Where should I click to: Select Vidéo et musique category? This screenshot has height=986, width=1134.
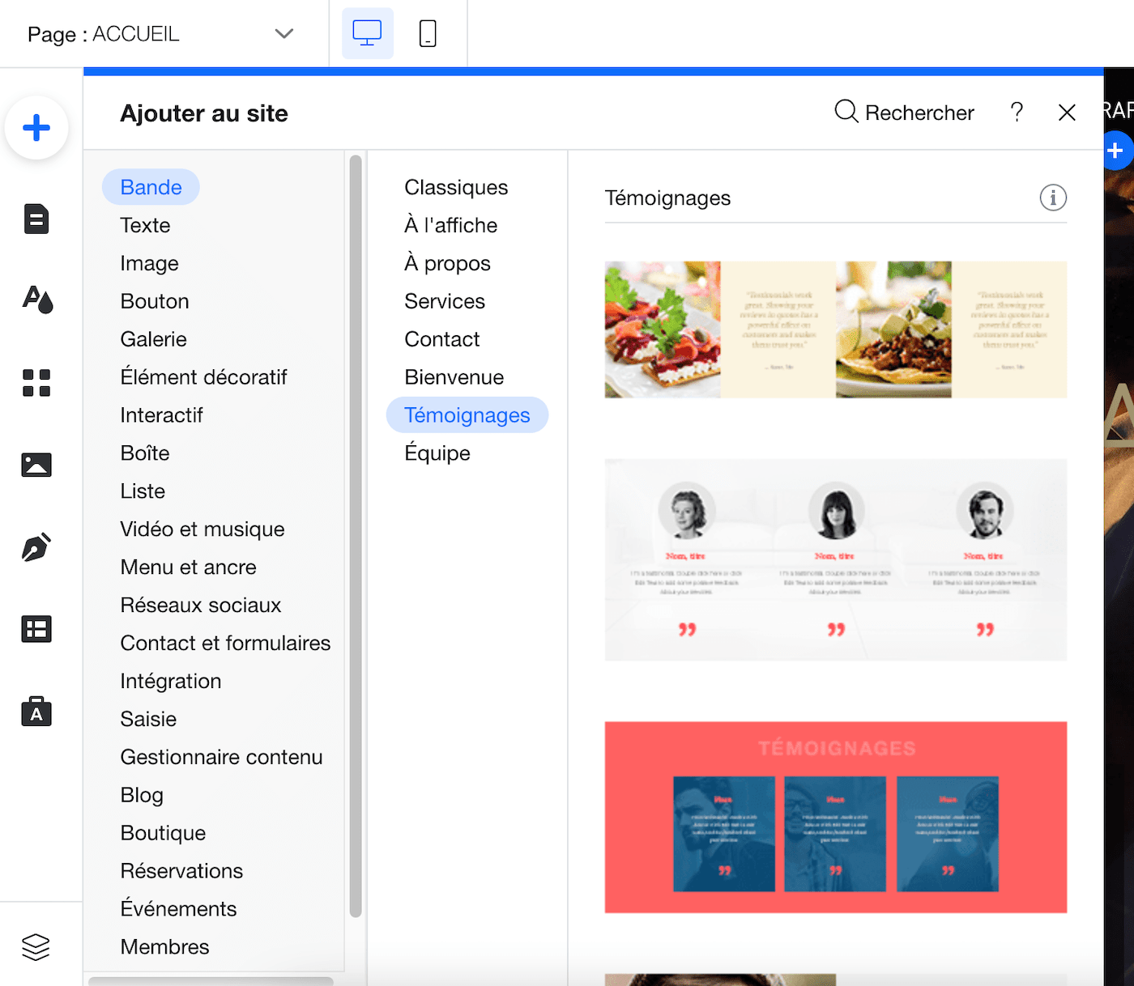(x=202, y=529)
